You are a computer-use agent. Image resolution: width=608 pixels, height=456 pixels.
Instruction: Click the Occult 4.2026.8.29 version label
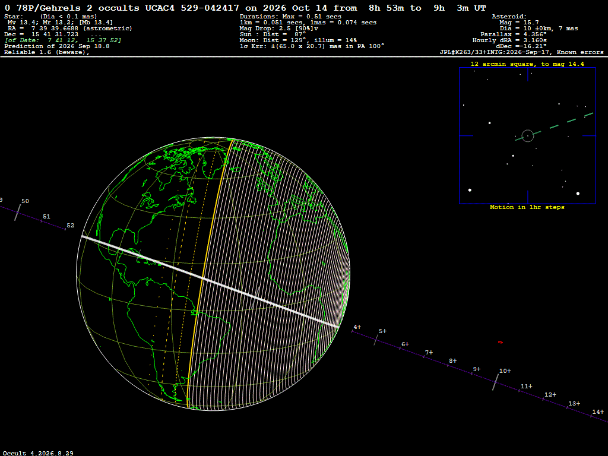pyautogui.click(x=38, y=453)
